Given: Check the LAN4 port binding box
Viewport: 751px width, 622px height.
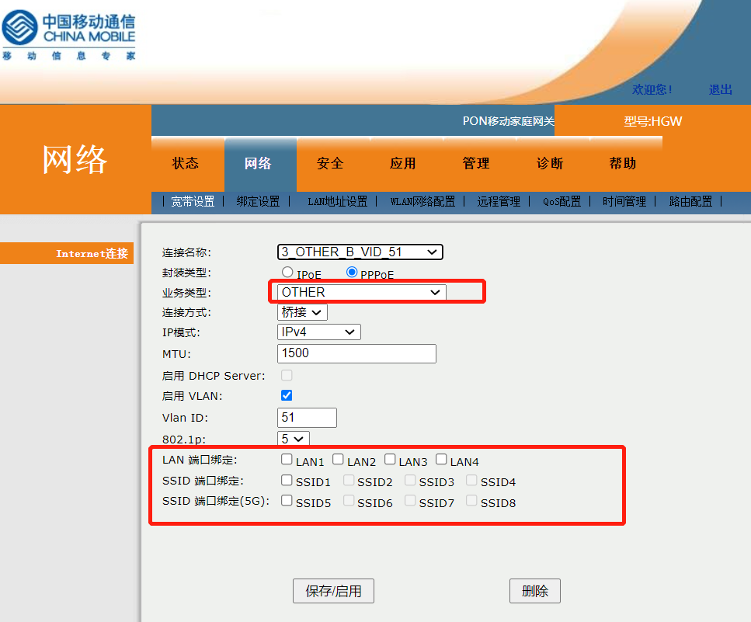Looking at the screenshot, I should [441, 460].
